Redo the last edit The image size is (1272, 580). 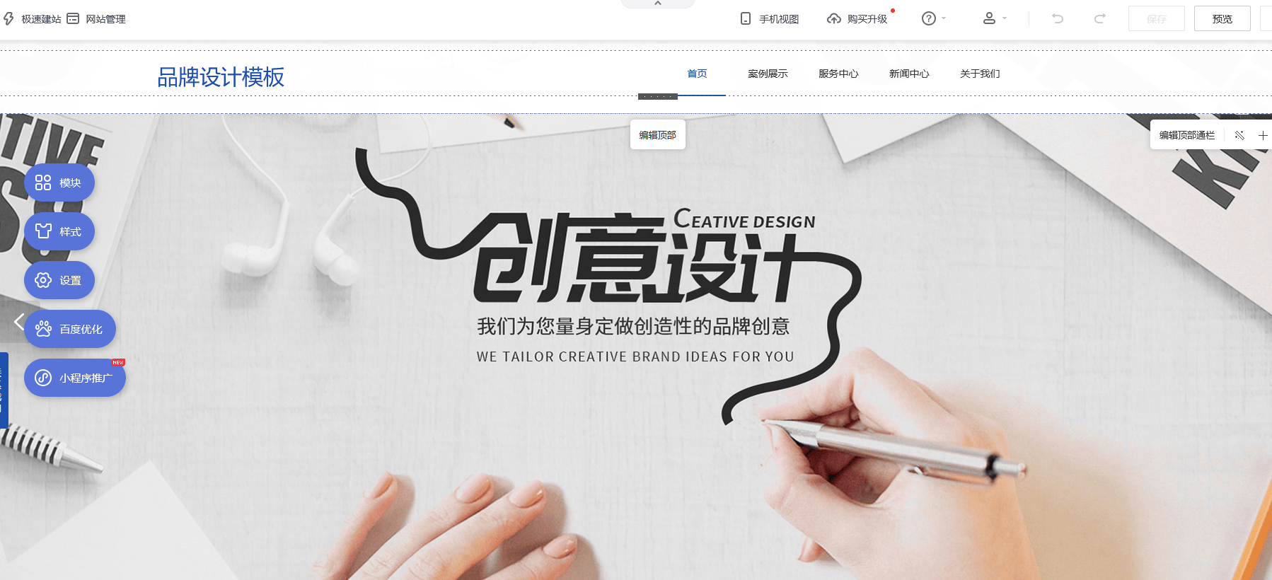1099,18
